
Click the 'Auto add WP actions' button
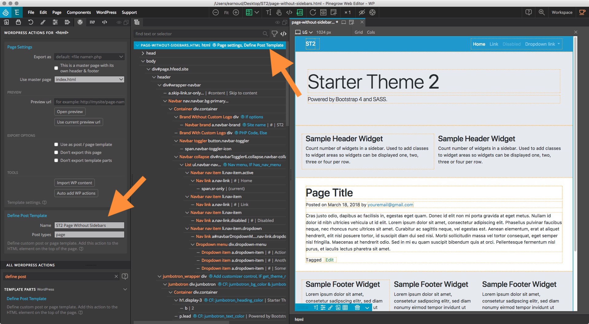click(x=76, y=193)
